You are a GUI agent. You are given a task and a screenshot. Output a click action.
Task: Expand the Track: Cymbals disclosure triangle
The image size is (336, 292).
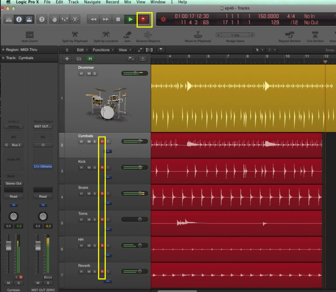[3, 58]
